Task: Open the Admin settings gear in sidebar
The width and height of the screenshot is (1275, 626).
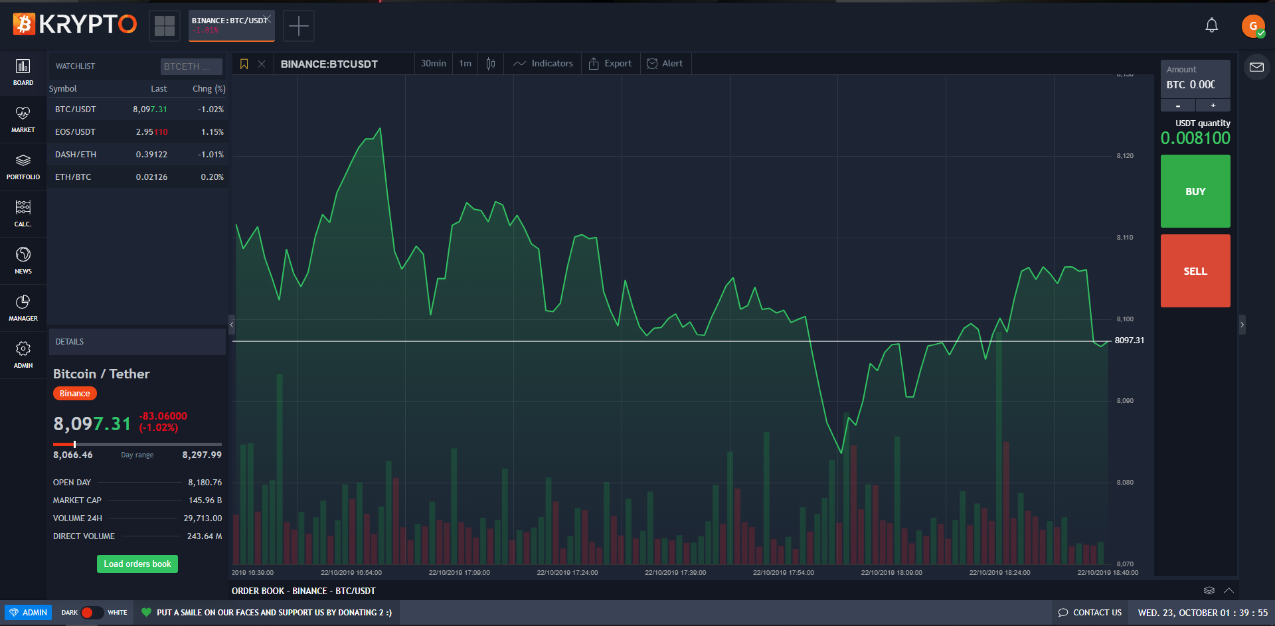Action: 23,355
